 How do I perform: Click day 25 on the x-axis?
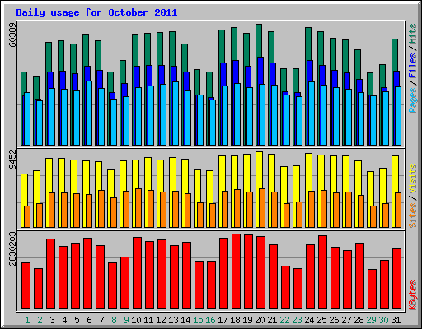tap(321, 320)
